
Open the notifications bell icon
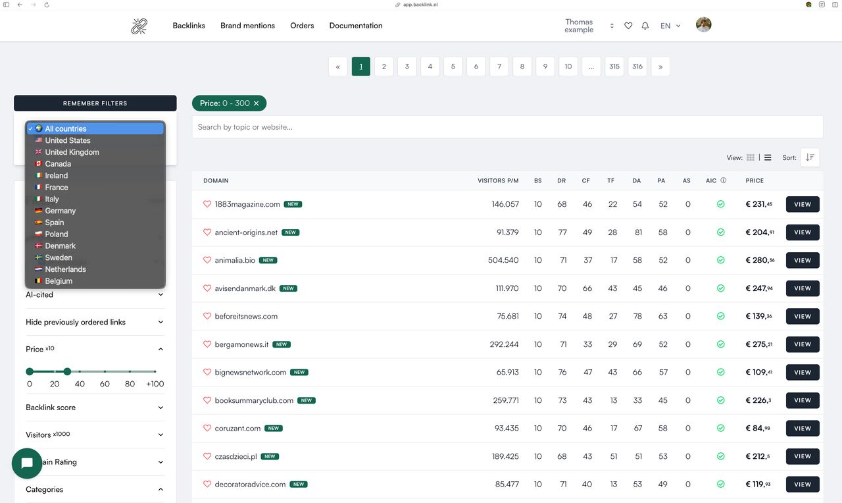[645, 26]
